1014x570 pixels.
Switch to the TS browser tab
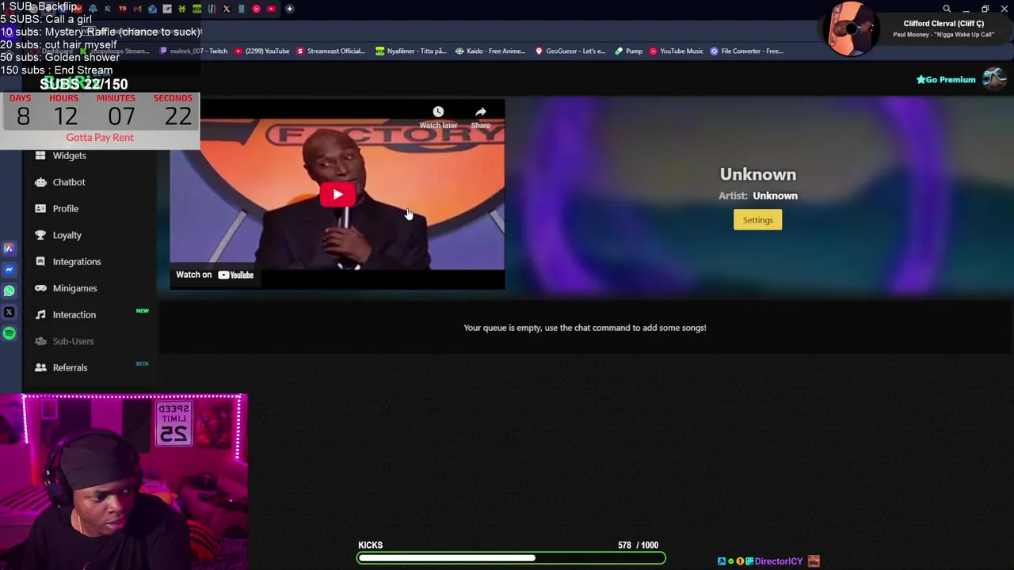coord(122,9)
